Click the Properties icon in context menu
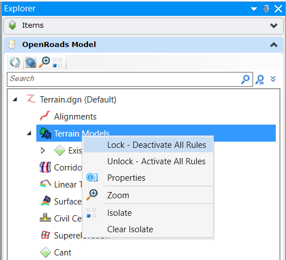This screenshot has height=260, width=286. [92, 177]
